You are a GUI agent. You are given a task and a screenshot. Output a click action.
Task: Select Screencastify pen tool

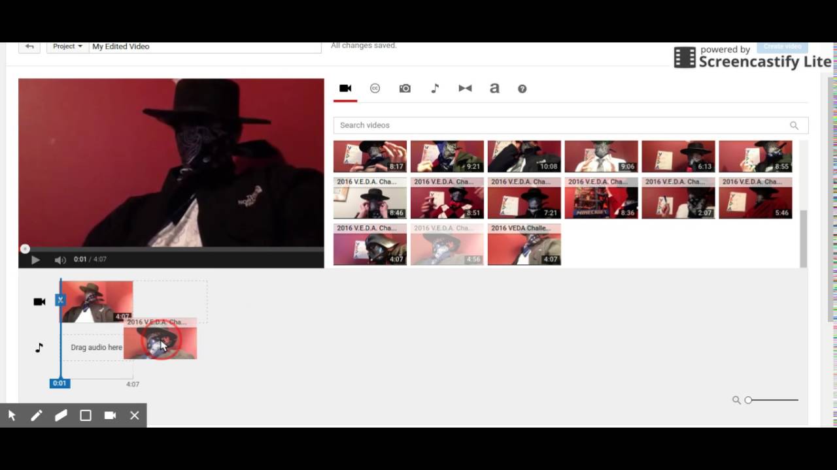coord(37,415)
